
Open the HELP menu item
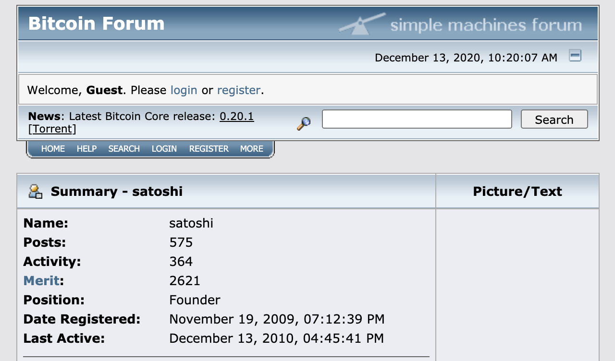pos(86,149)
